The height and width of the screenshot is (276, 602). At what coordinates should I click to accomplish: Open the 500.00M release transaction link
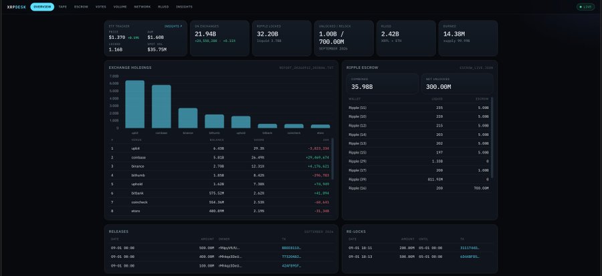point(292,248)
